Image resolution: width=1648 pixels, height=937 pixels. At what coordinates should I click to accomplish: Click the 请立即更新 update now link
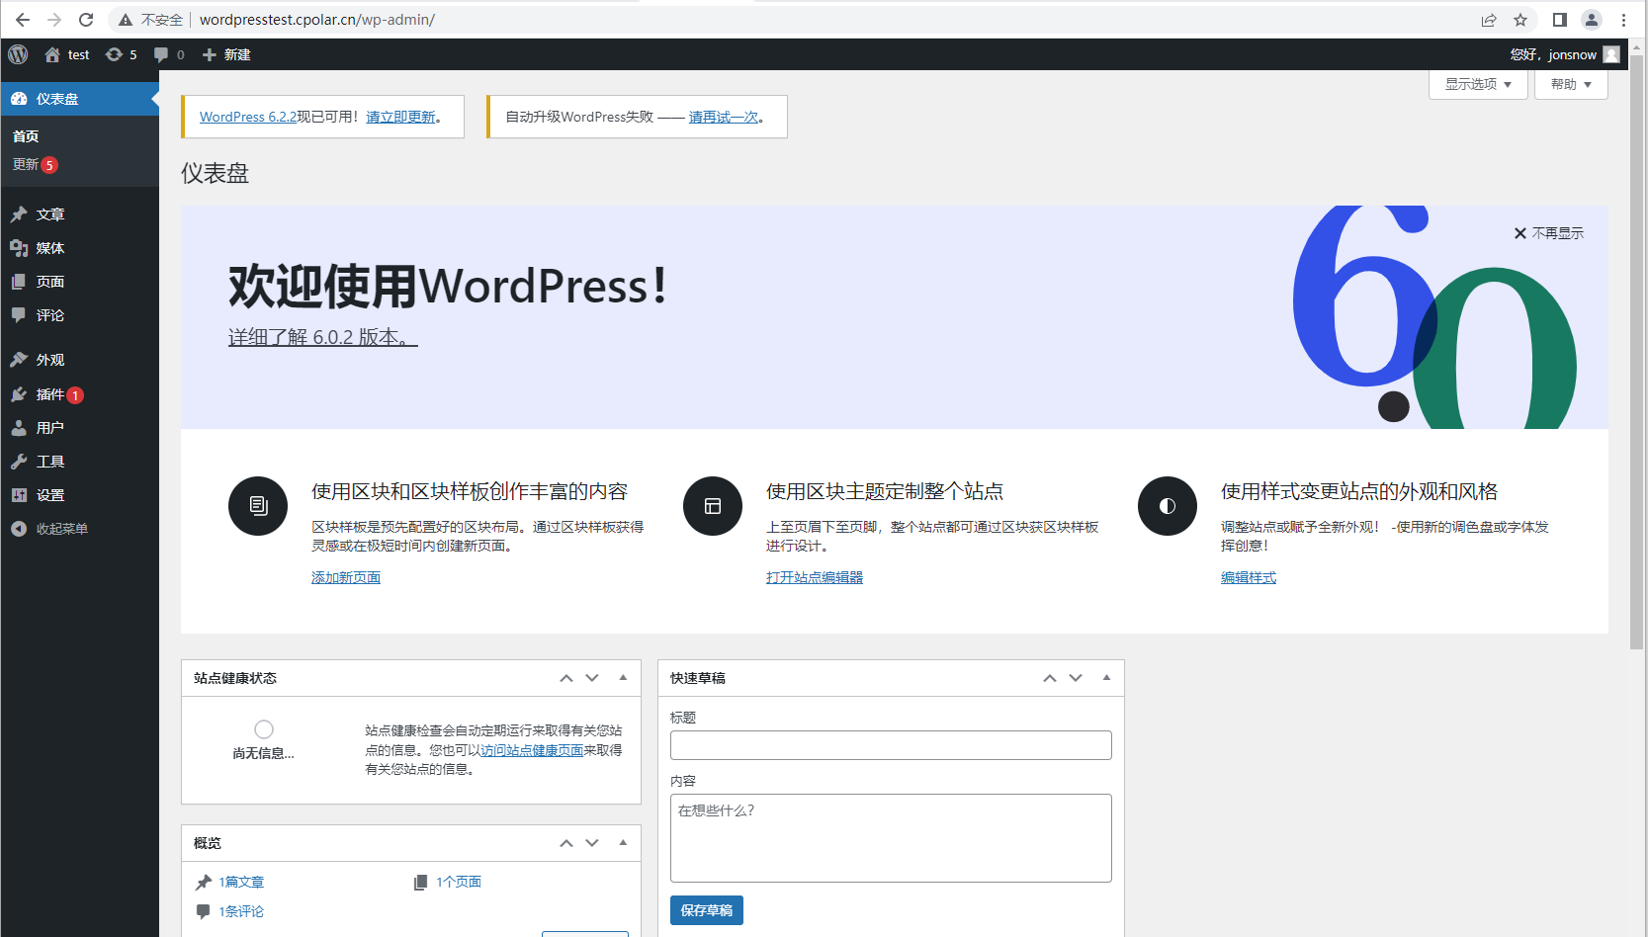tap(400, 117)
